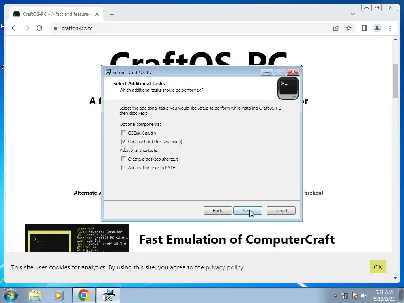The width and height of the screenshot is (404, 303).
Task: Click the Next button in Setup
Action: pos(247,211)
